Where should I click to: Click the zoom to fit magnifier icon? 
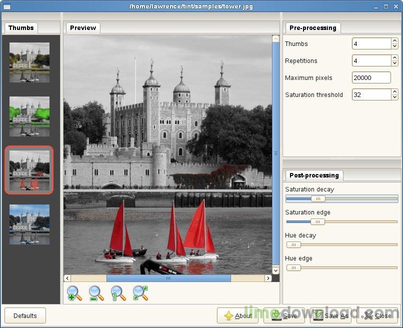(140, 293)
